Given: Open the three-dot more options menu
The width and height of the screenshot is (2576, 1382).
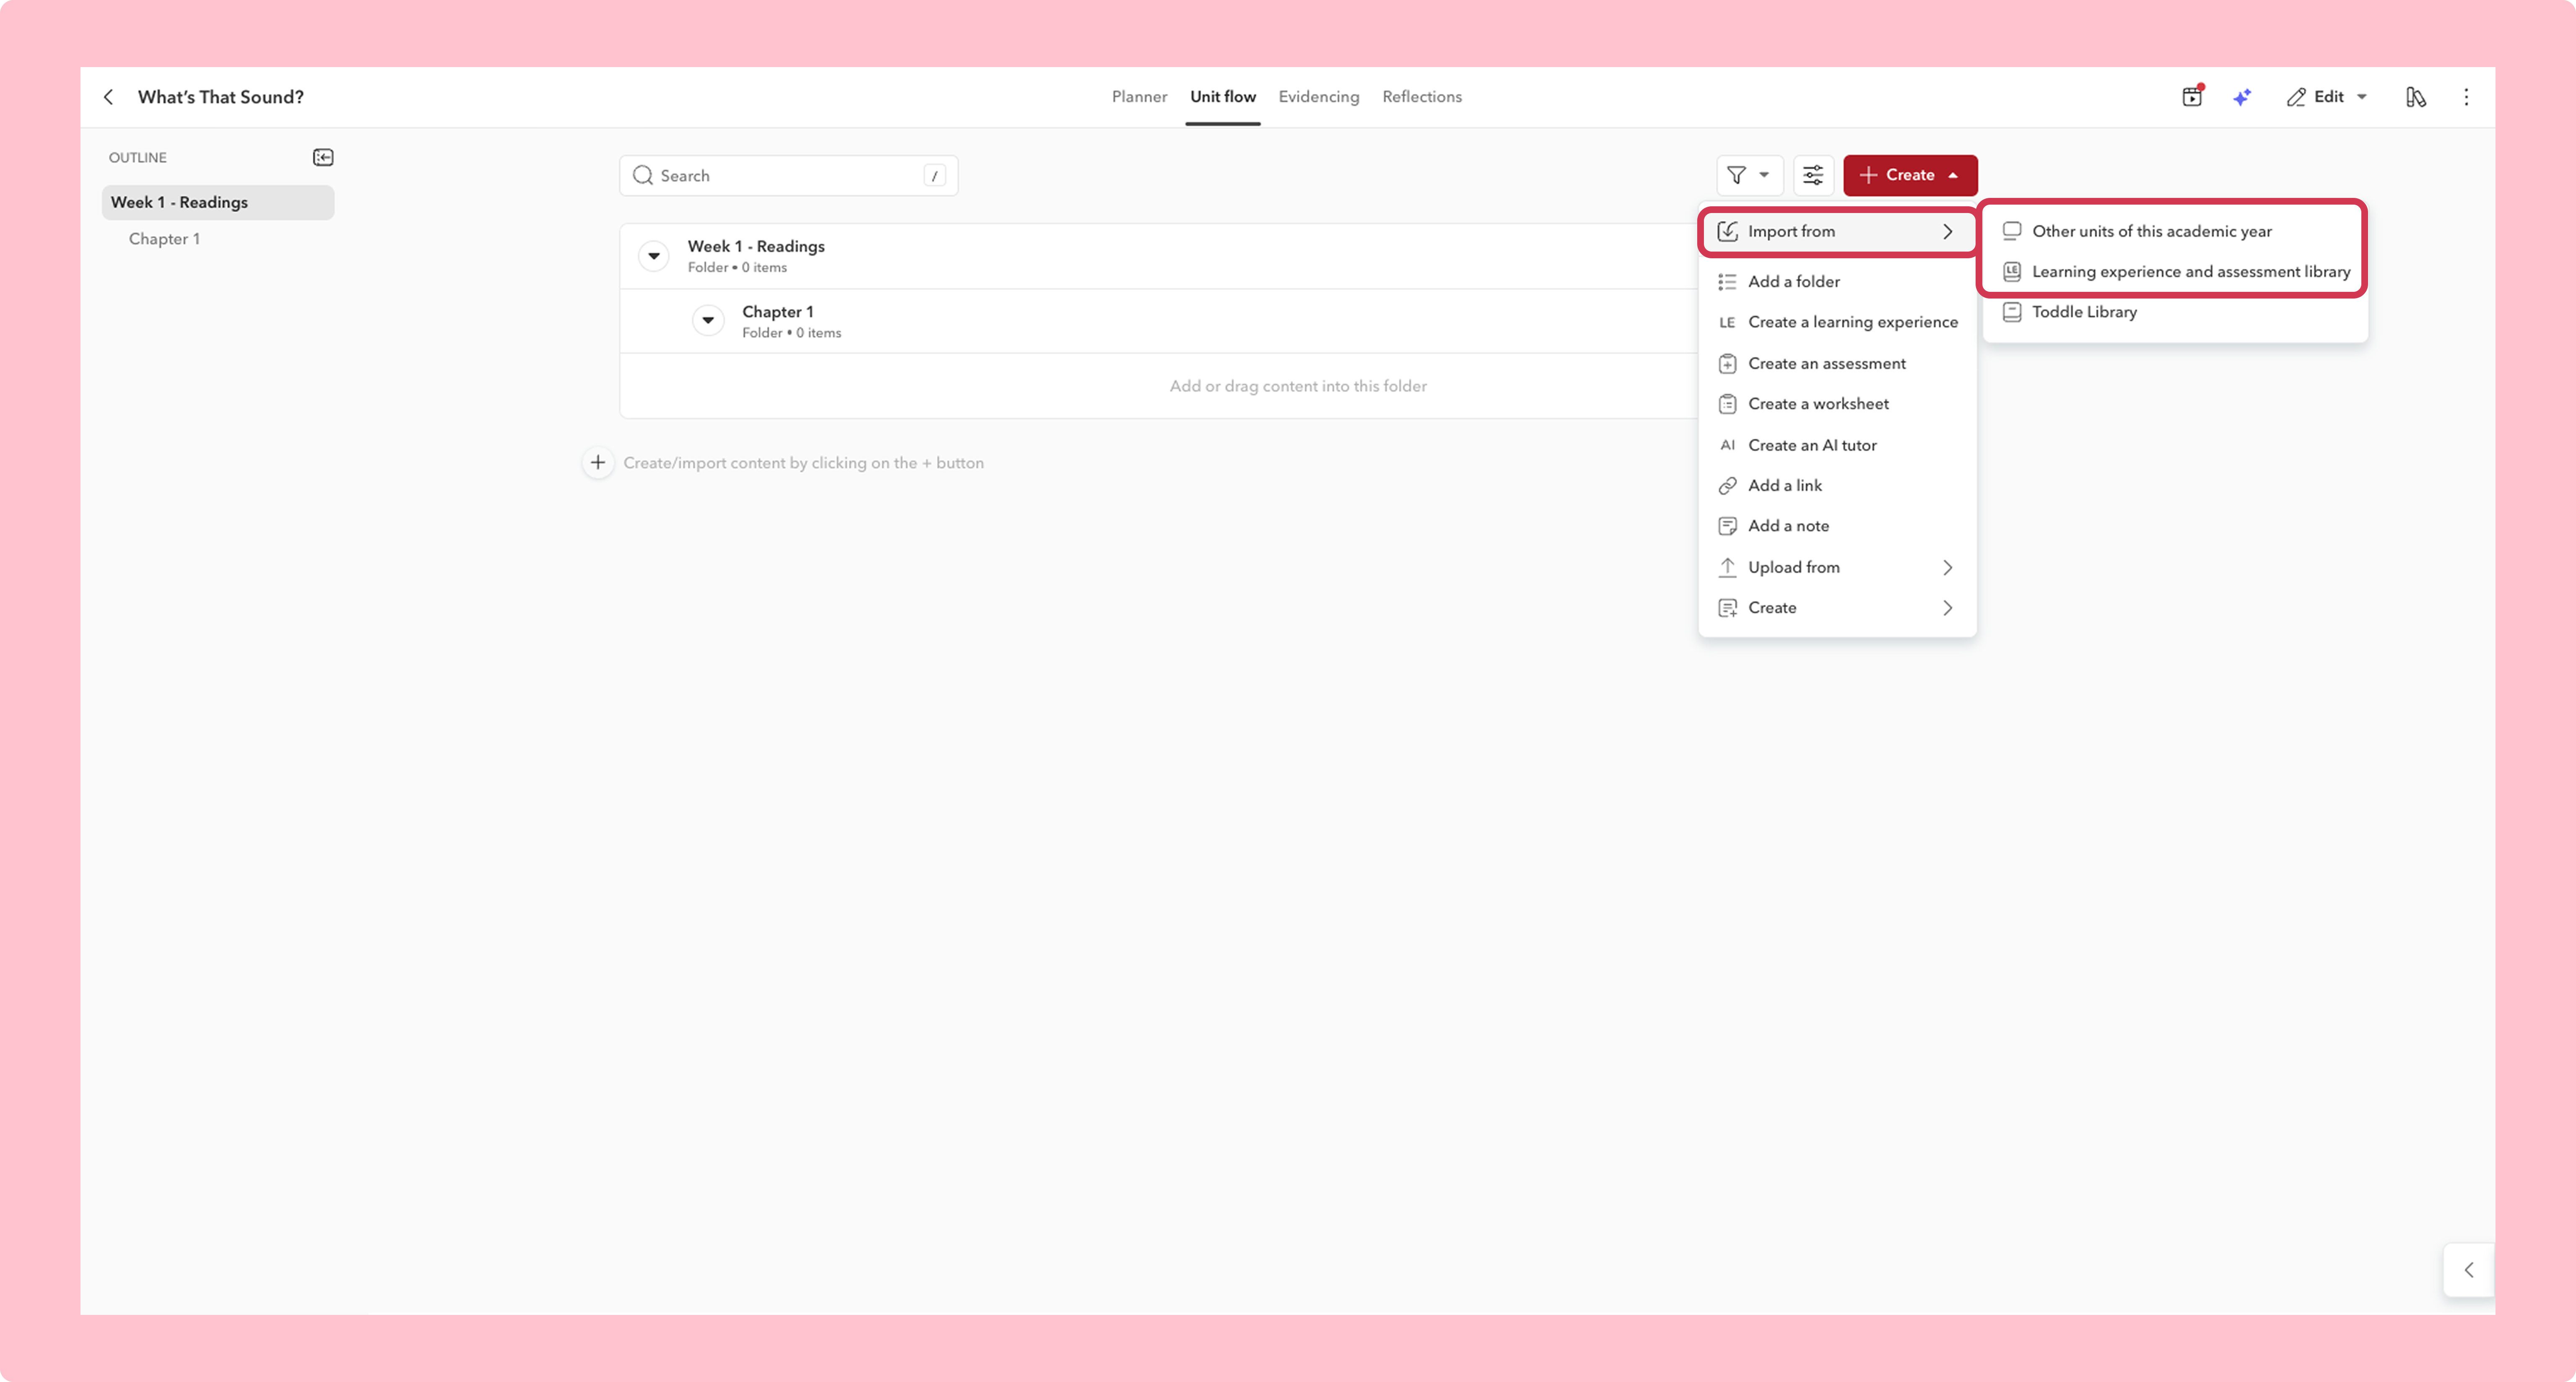Looking at the screenshot, I should click(2466, 97).
